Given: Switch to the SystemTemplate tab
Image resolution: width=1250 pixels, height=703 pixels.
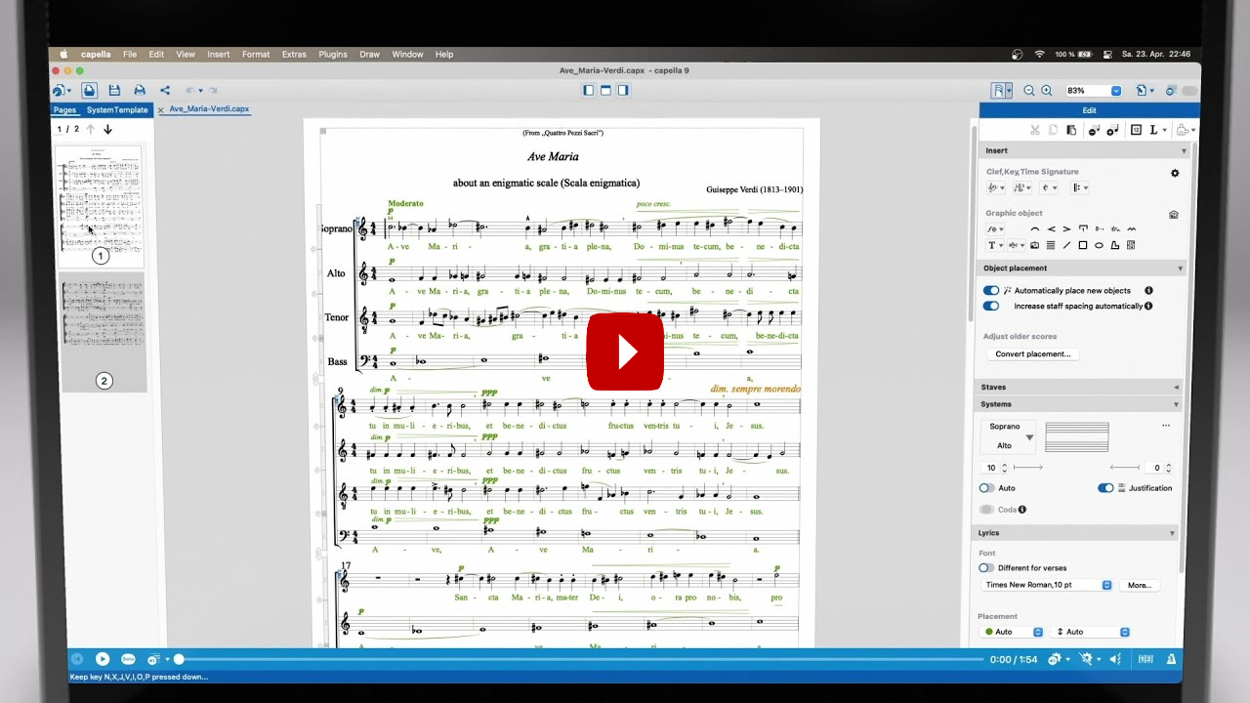Looking at the screenshot, I should [117, 110].
